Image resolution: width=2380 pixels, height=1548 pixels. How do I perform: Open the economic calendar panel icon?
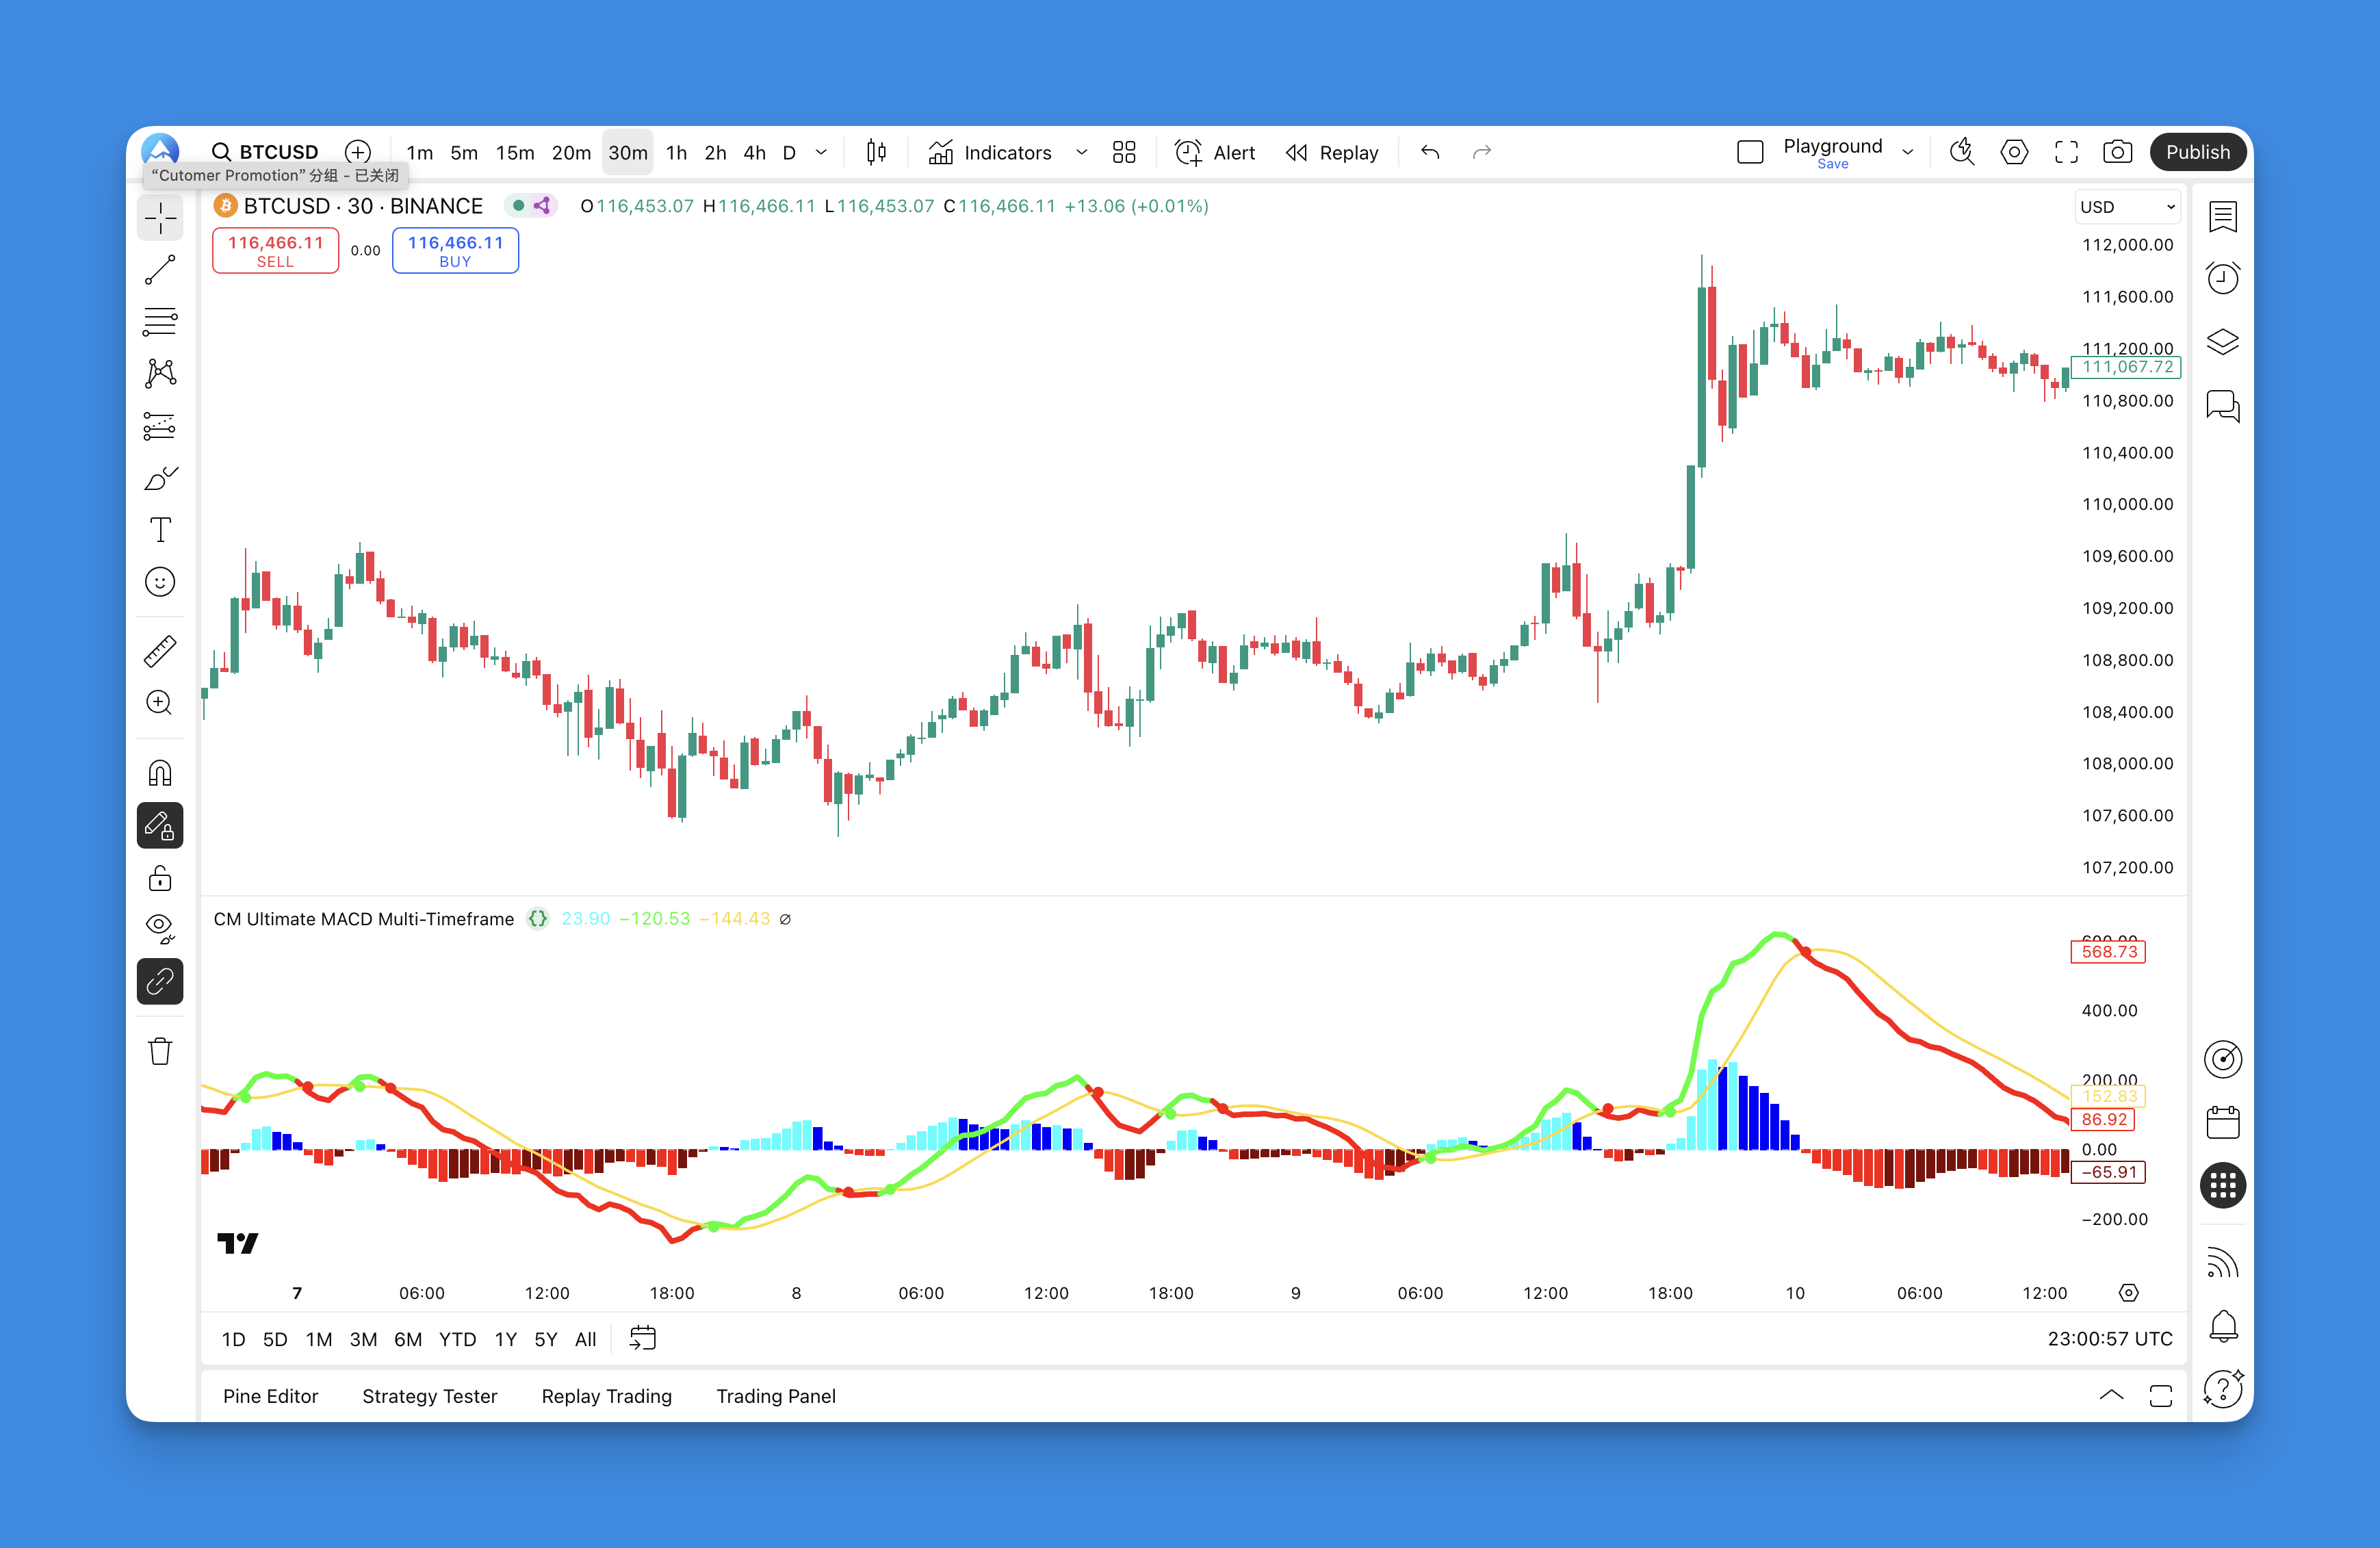[x=2223, y=1122]
